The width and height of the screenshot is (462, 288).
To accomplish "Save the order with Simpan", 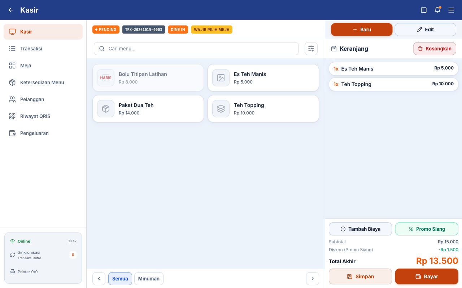I will (360, 276).
